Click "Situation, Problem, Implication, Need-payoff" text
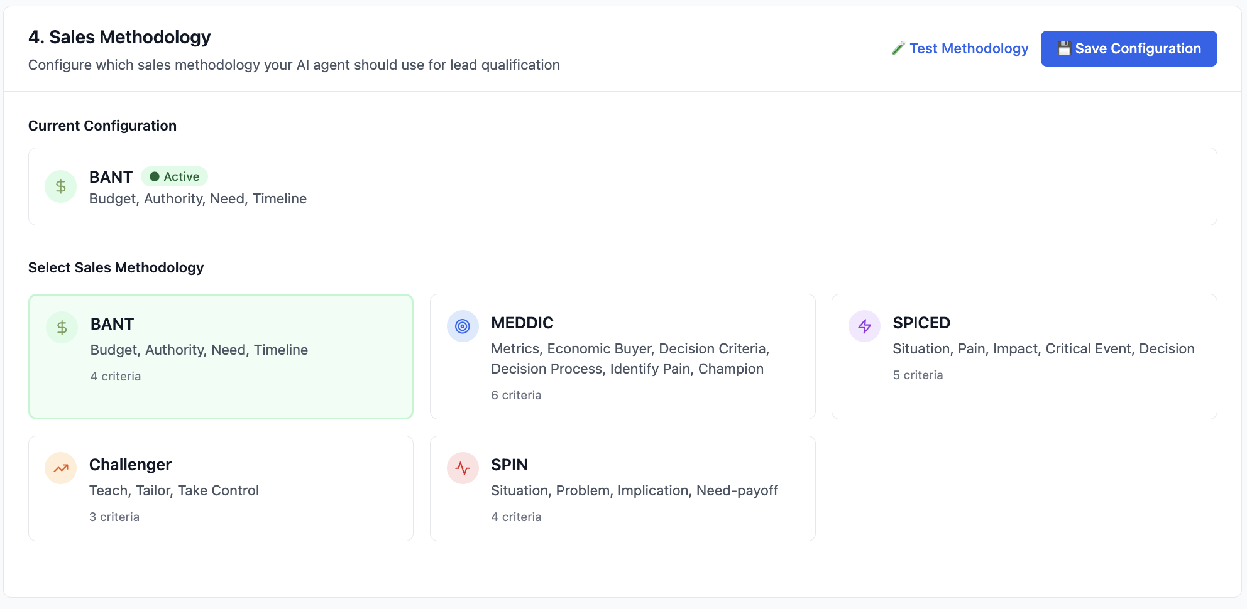This screenshot has width=1247, height=609. 634,491
